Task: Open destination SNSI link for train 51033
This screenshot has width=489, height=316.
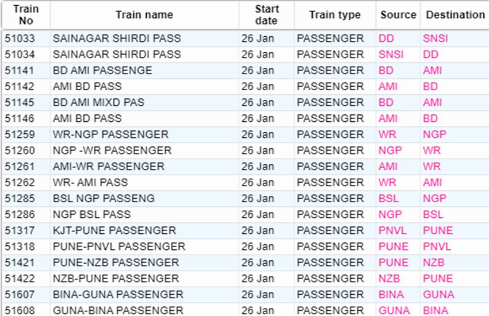Action: coord(435,38)
